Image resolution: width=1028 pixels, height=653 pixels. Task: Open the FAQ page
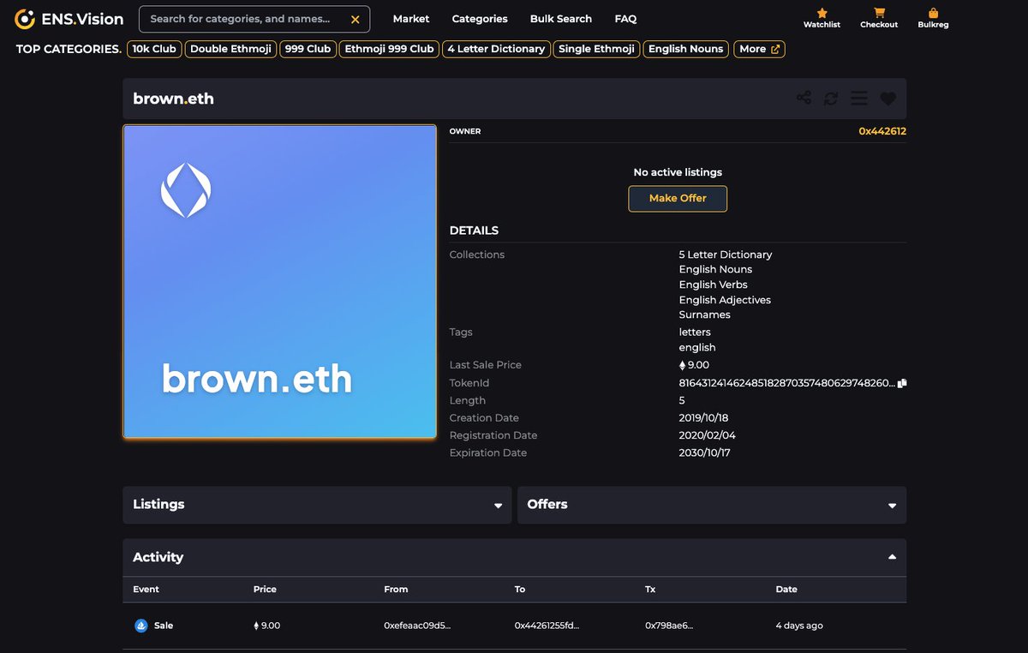pyautogui.click(x=625, y=19)
